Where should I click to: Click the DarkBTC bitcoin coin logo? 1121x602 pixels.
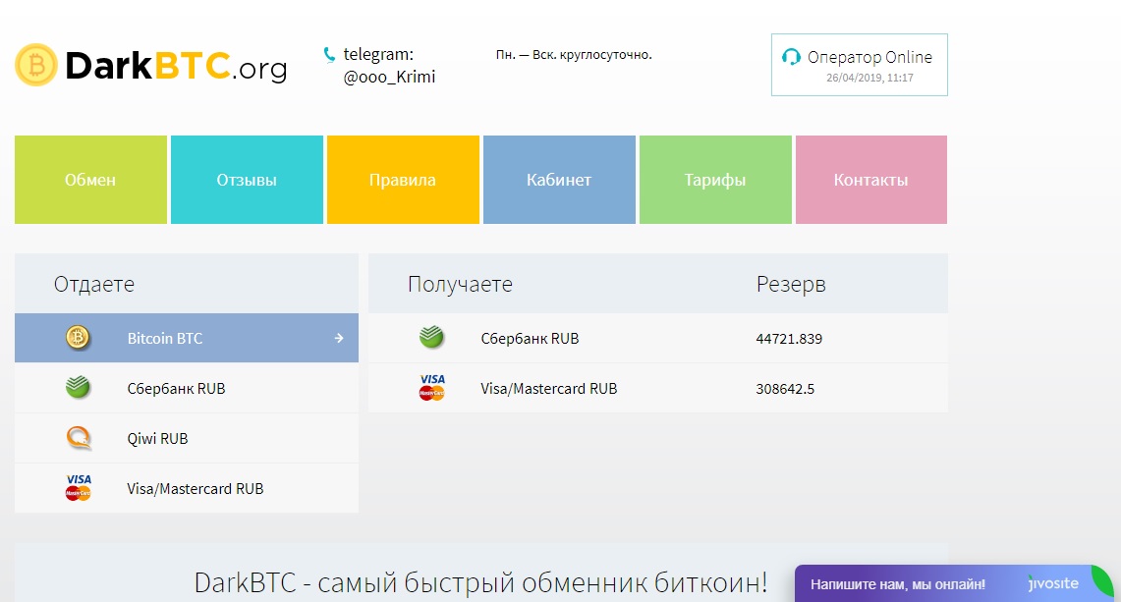(36, 65)
